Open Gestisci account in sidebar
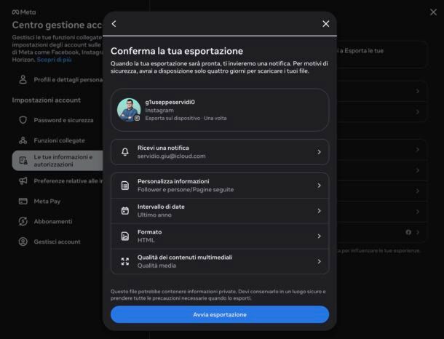 (x=58, y=242)
